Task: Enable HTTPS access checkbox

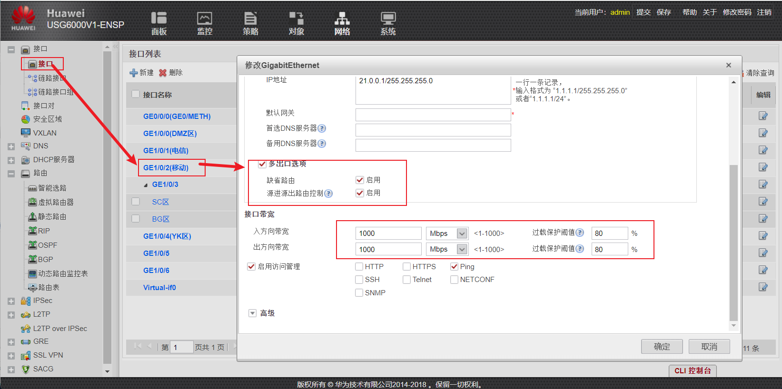Action: [x=406, y=266]
